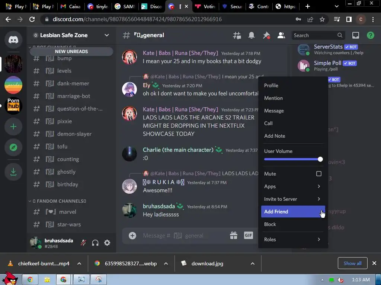Open Chrome three-dot menu
This screenshot has width=381, height=285.
pos(373,19)
